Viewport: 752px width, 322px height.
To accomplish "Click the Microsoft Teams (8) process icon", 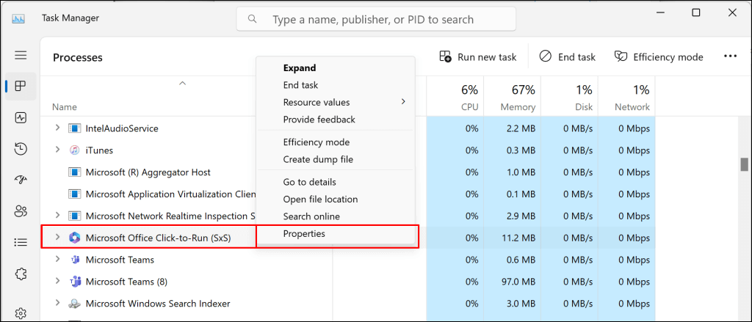I will (x=74, y=282).
